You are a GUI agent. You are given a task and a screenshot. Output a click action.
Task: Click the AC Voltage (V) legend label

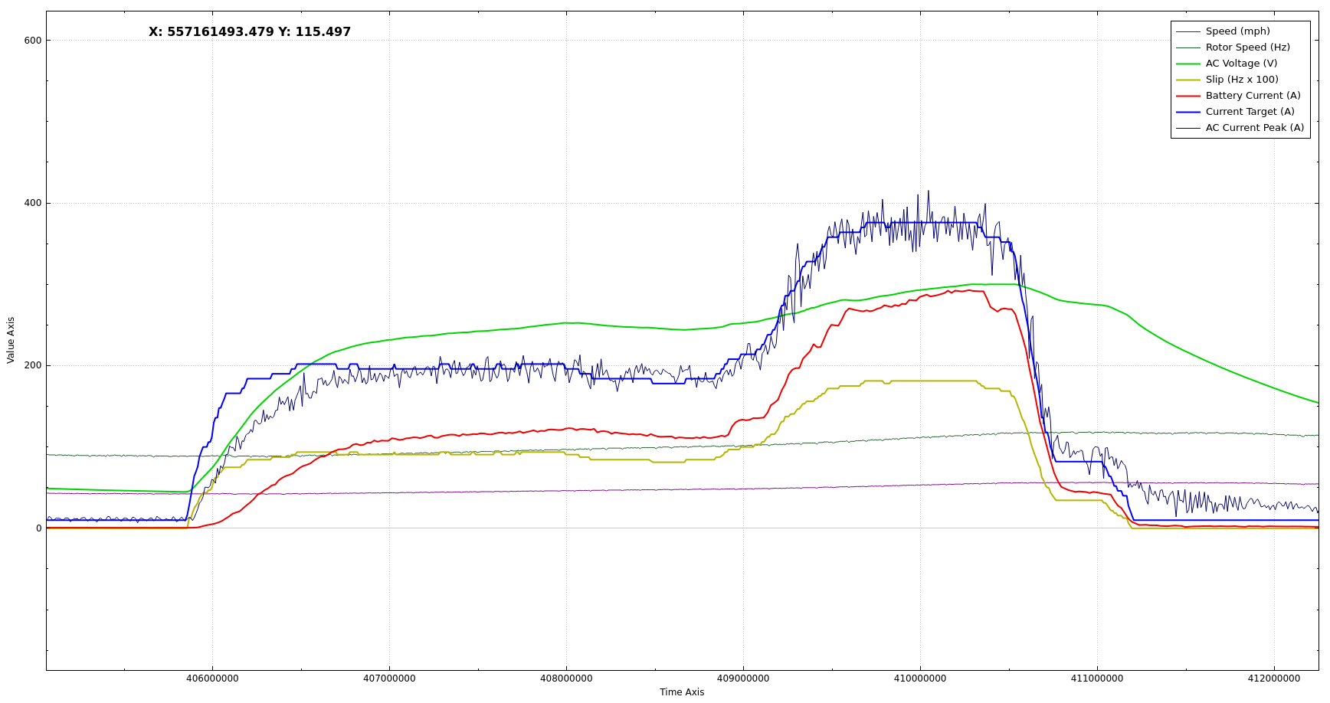(x=1241, y=64)
